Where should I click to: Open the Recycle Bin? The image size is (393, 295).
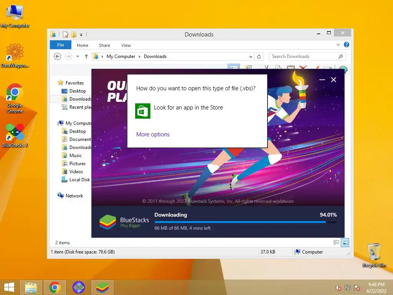click(374, 255)
